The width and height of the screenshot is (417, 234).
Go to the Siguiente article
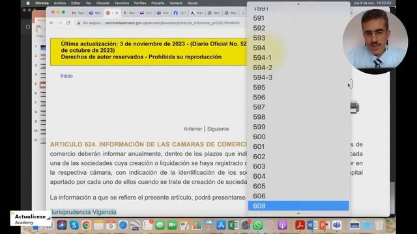tap(218, 129)
